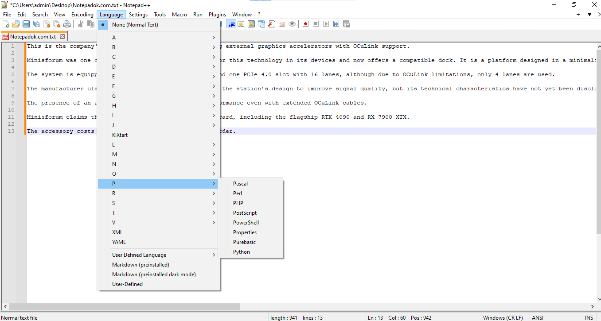The image size is (601, 321).
Task: Print the document using the printer icon
Action: (66, 24)
